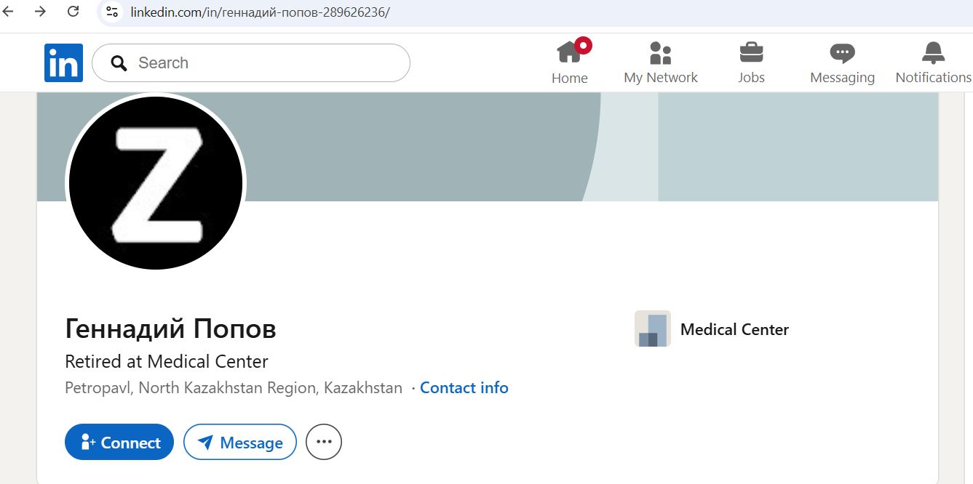Open site information icon in address bar

coord(112,12)
